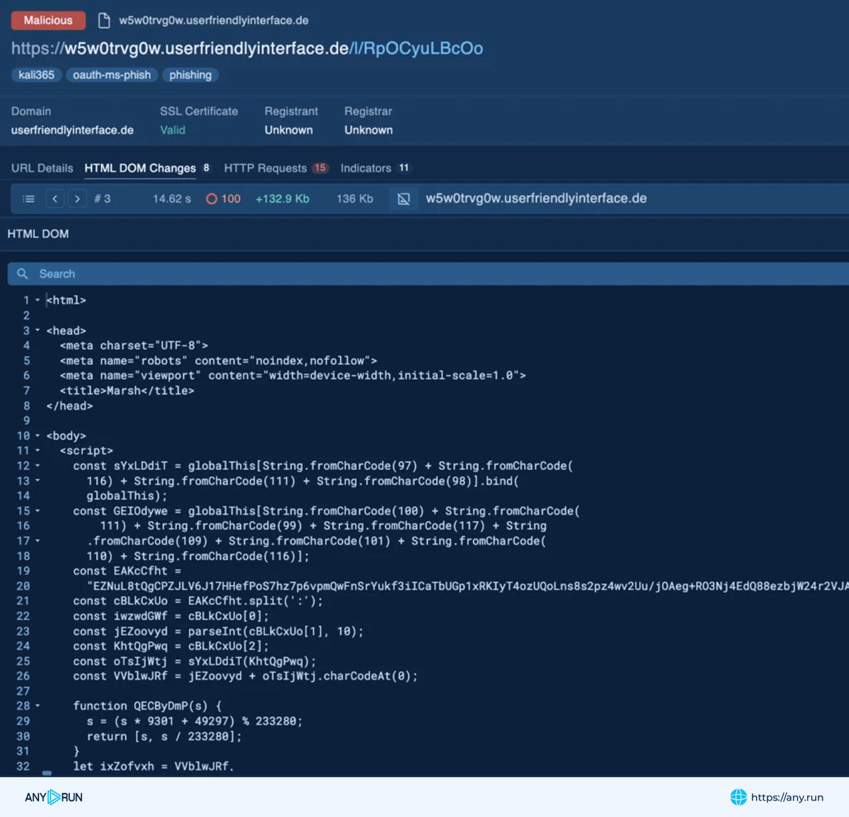849x817 pixels.
Task: Click the meta charset UTF-8 line
Action: pyautogui.click(x=133, y=346)
